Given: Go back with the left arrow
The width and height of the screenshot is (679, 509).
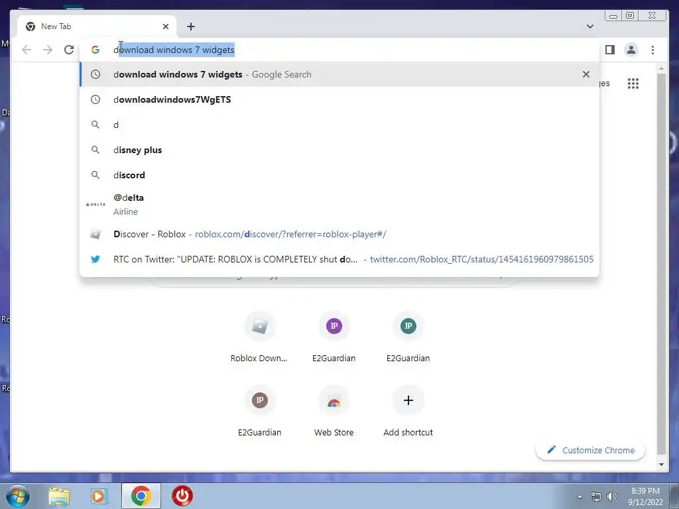Looking at the screenshot, I should tap(27, 50).
